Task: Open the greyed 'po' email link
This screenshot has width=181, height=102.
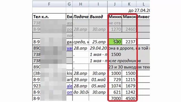Action: (70, 29)
